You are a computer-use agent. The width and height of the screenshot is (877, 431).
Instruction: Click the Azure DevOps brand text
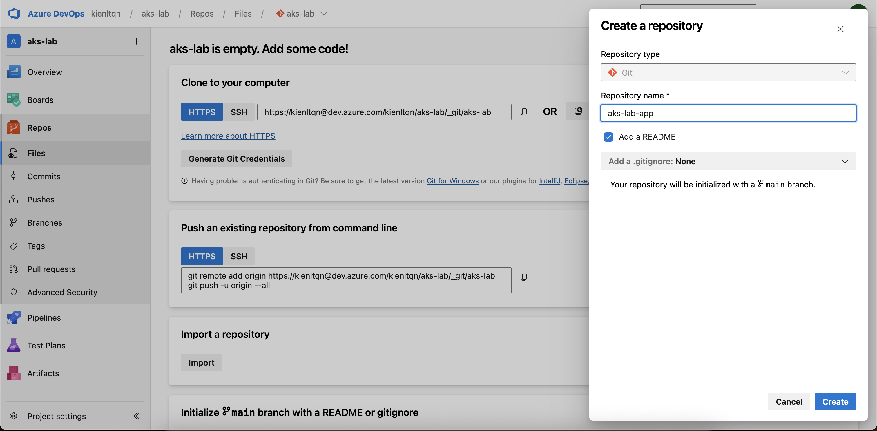point(56,14)
